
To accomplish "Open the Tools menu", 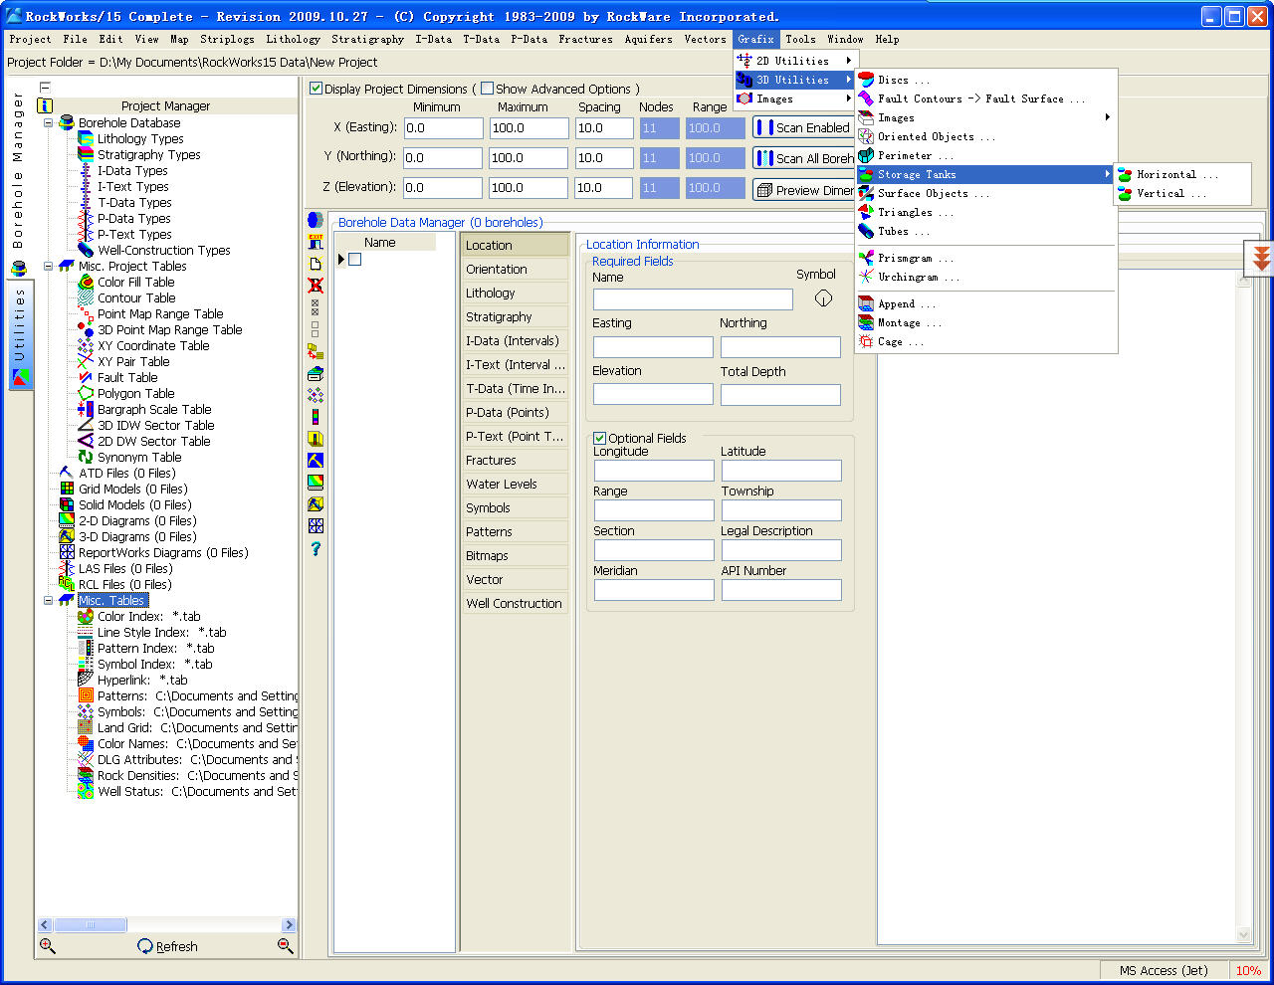I will (x=800, y=39).
